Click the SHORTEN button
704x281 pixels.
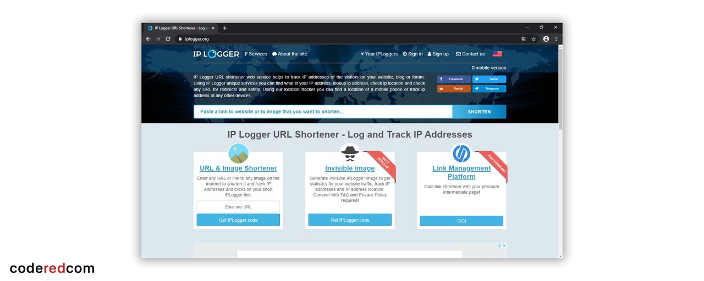pos(479,112)
